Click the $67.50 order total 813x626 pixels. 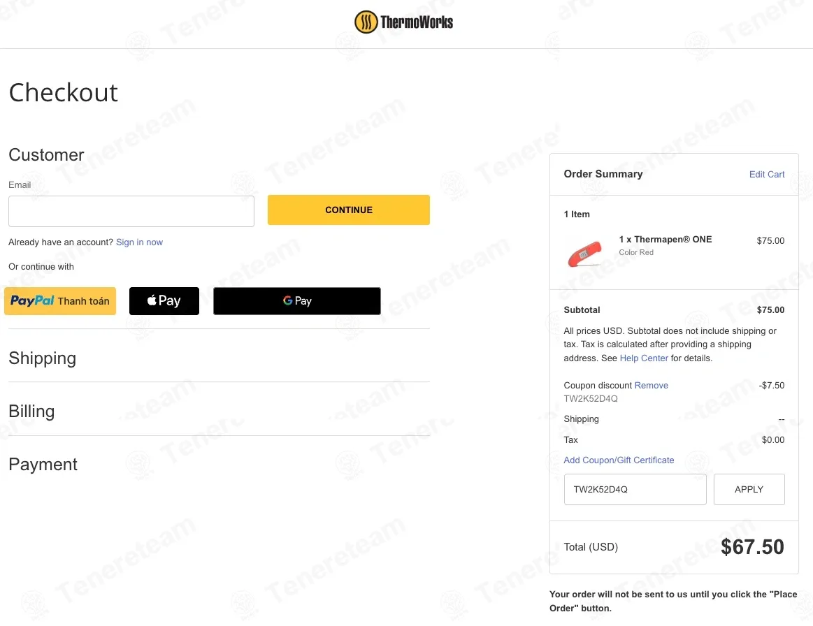(751, 547)
